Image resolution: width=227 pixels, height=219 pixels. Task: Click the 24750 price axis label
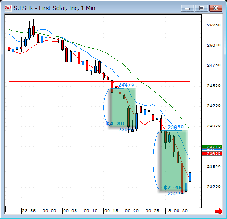[214, 65]
